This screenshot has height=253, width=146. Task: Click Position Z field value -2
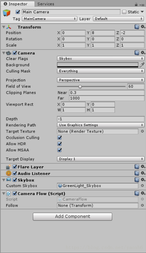[132, 33]
